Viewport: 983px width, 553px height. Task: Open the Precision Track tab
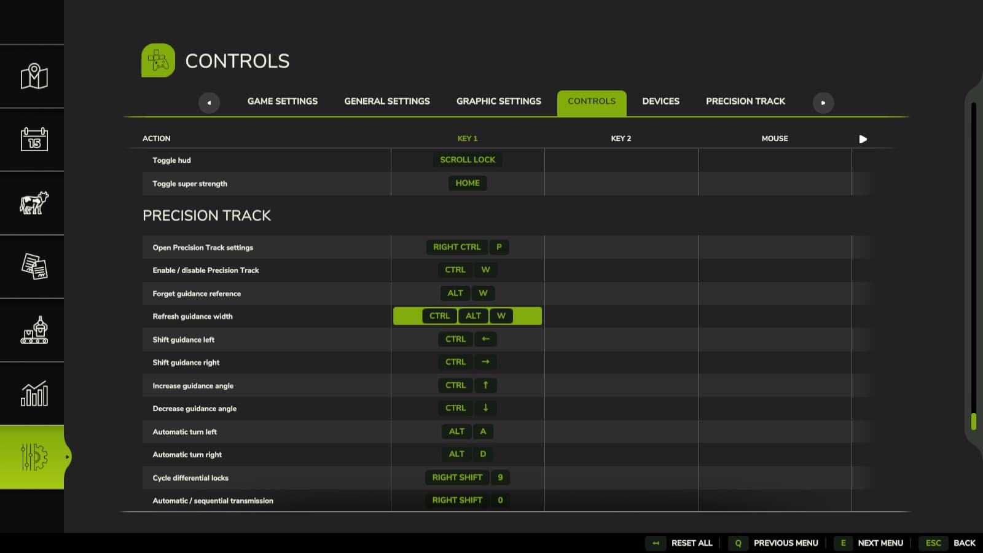pyautogui.click(x=745, y=101)
